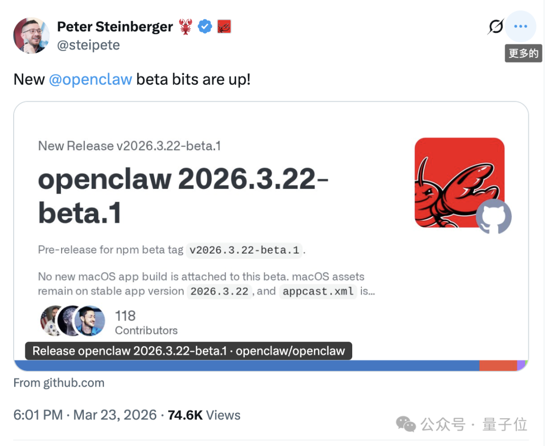Click the @steipete handle
Image resolution: width=545 pixels, height=446 pixels.
[x=89, y=45]
